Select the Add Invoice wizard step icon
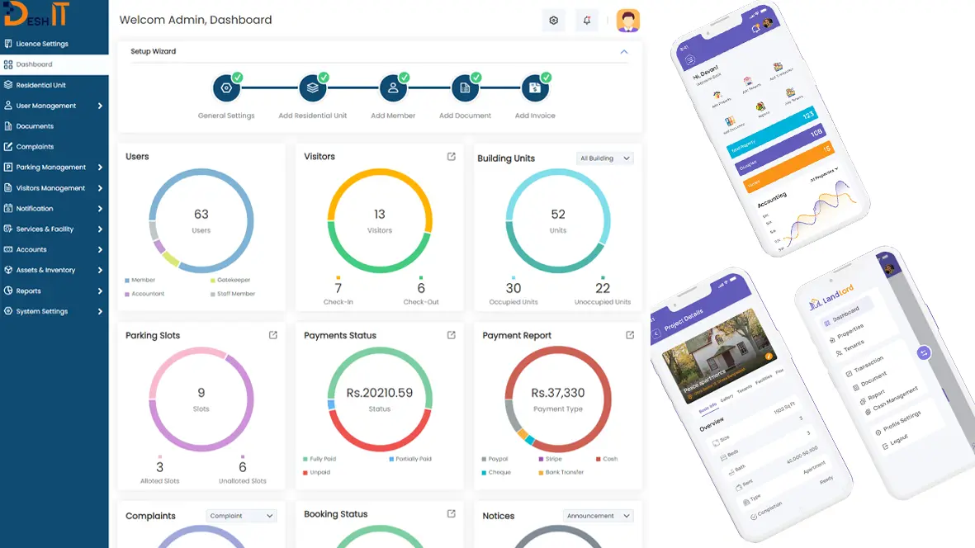Image resolution: width=975 pixels, height=548 pixels. (535, 88)
